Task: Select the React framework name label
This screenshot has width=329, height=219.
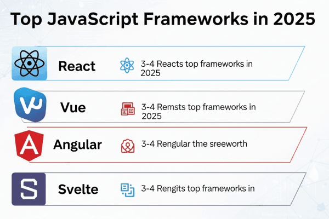Action: (77, 67)
